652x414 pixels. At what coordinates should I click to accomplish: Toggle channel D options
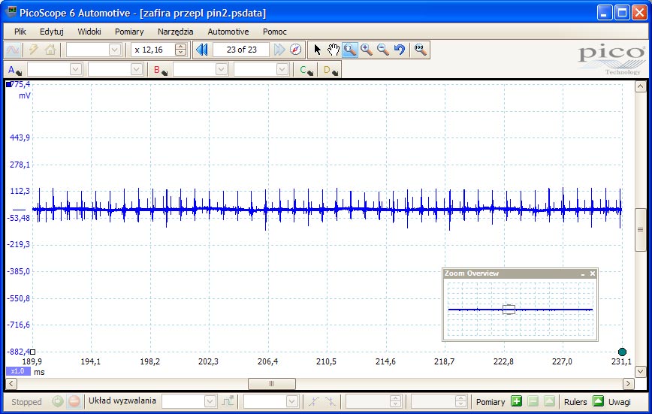click(x=331, y=70)
